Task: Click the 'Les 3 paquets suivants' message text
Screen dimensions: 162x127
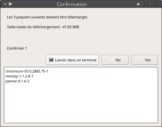Action: [47, 17]
